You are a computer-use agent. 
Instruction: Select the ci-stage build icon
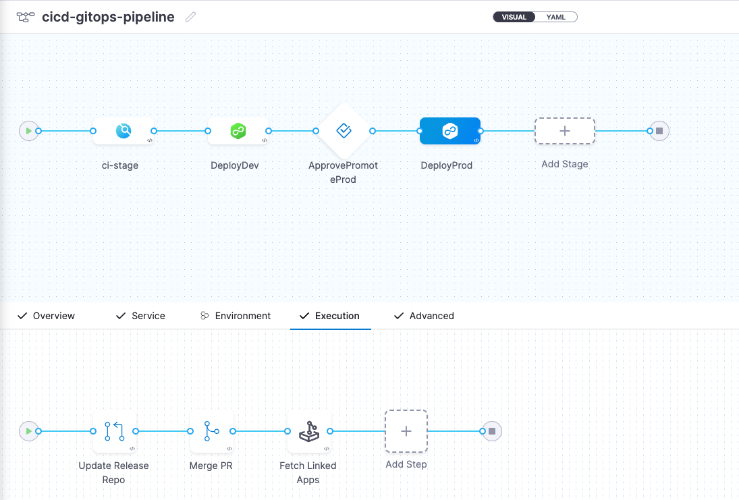click(125, 131)
